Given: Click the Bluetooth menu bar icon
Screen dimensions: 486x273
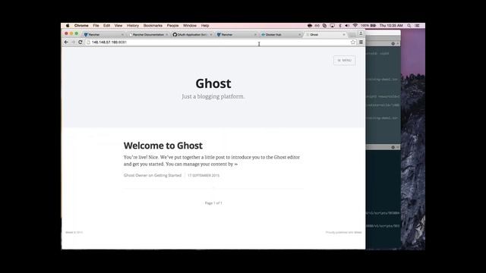Looking at the screenshot, I should (340, 26).
